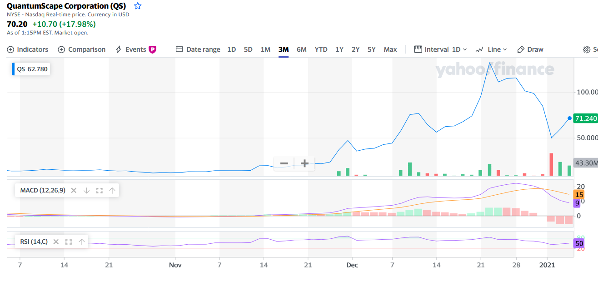Click the RSI value 50 label
Viewport: 598px width, 281px height.
[x=579, y=243]
